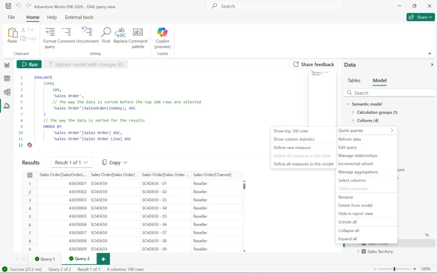Open the Result 1 of 1 dropdown
The width and height of the screenshot is (437, 273).
click(72, 162)
